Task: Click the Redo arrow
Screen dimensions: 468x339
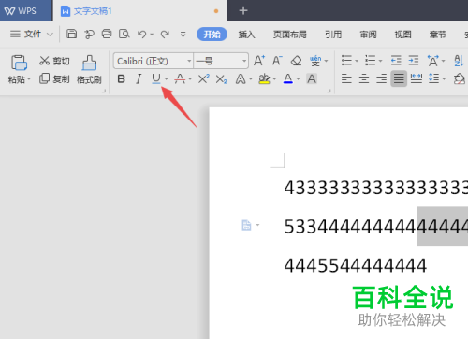Action: click(165, 34)
